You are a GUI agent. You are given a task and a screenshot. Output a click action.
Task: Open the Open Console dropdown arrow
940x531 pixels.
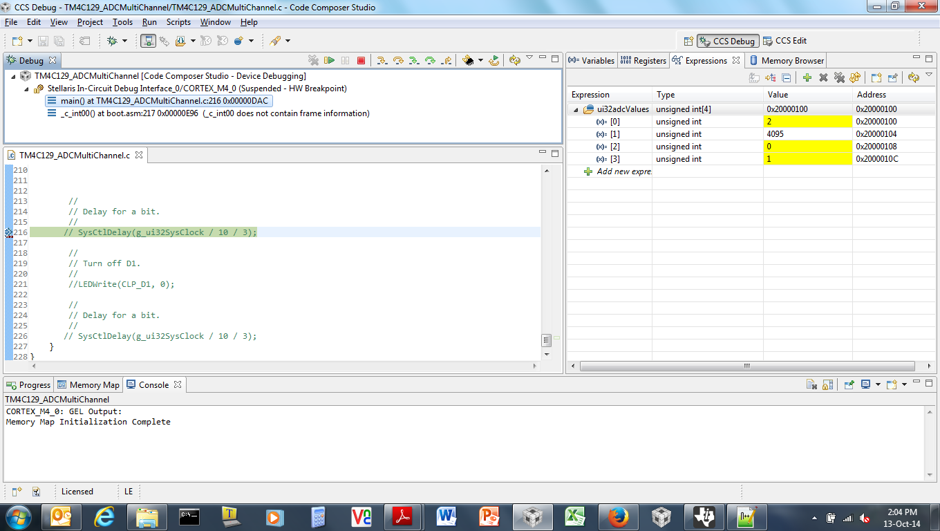[904, 384]
